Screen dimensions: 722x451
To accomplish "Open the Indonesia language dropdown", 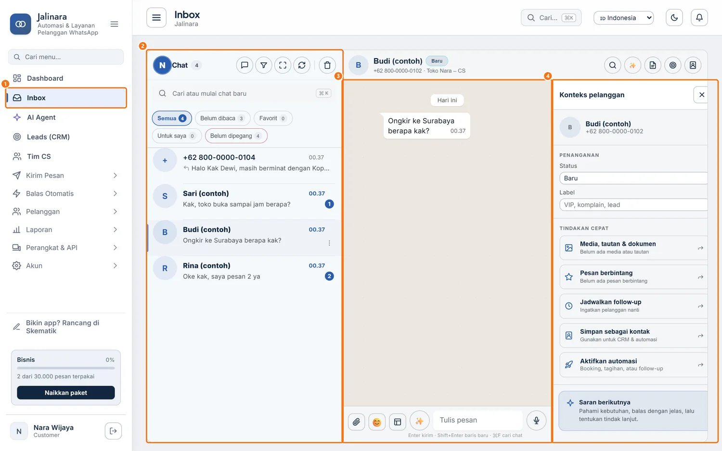I will click(x=623, y=18).
